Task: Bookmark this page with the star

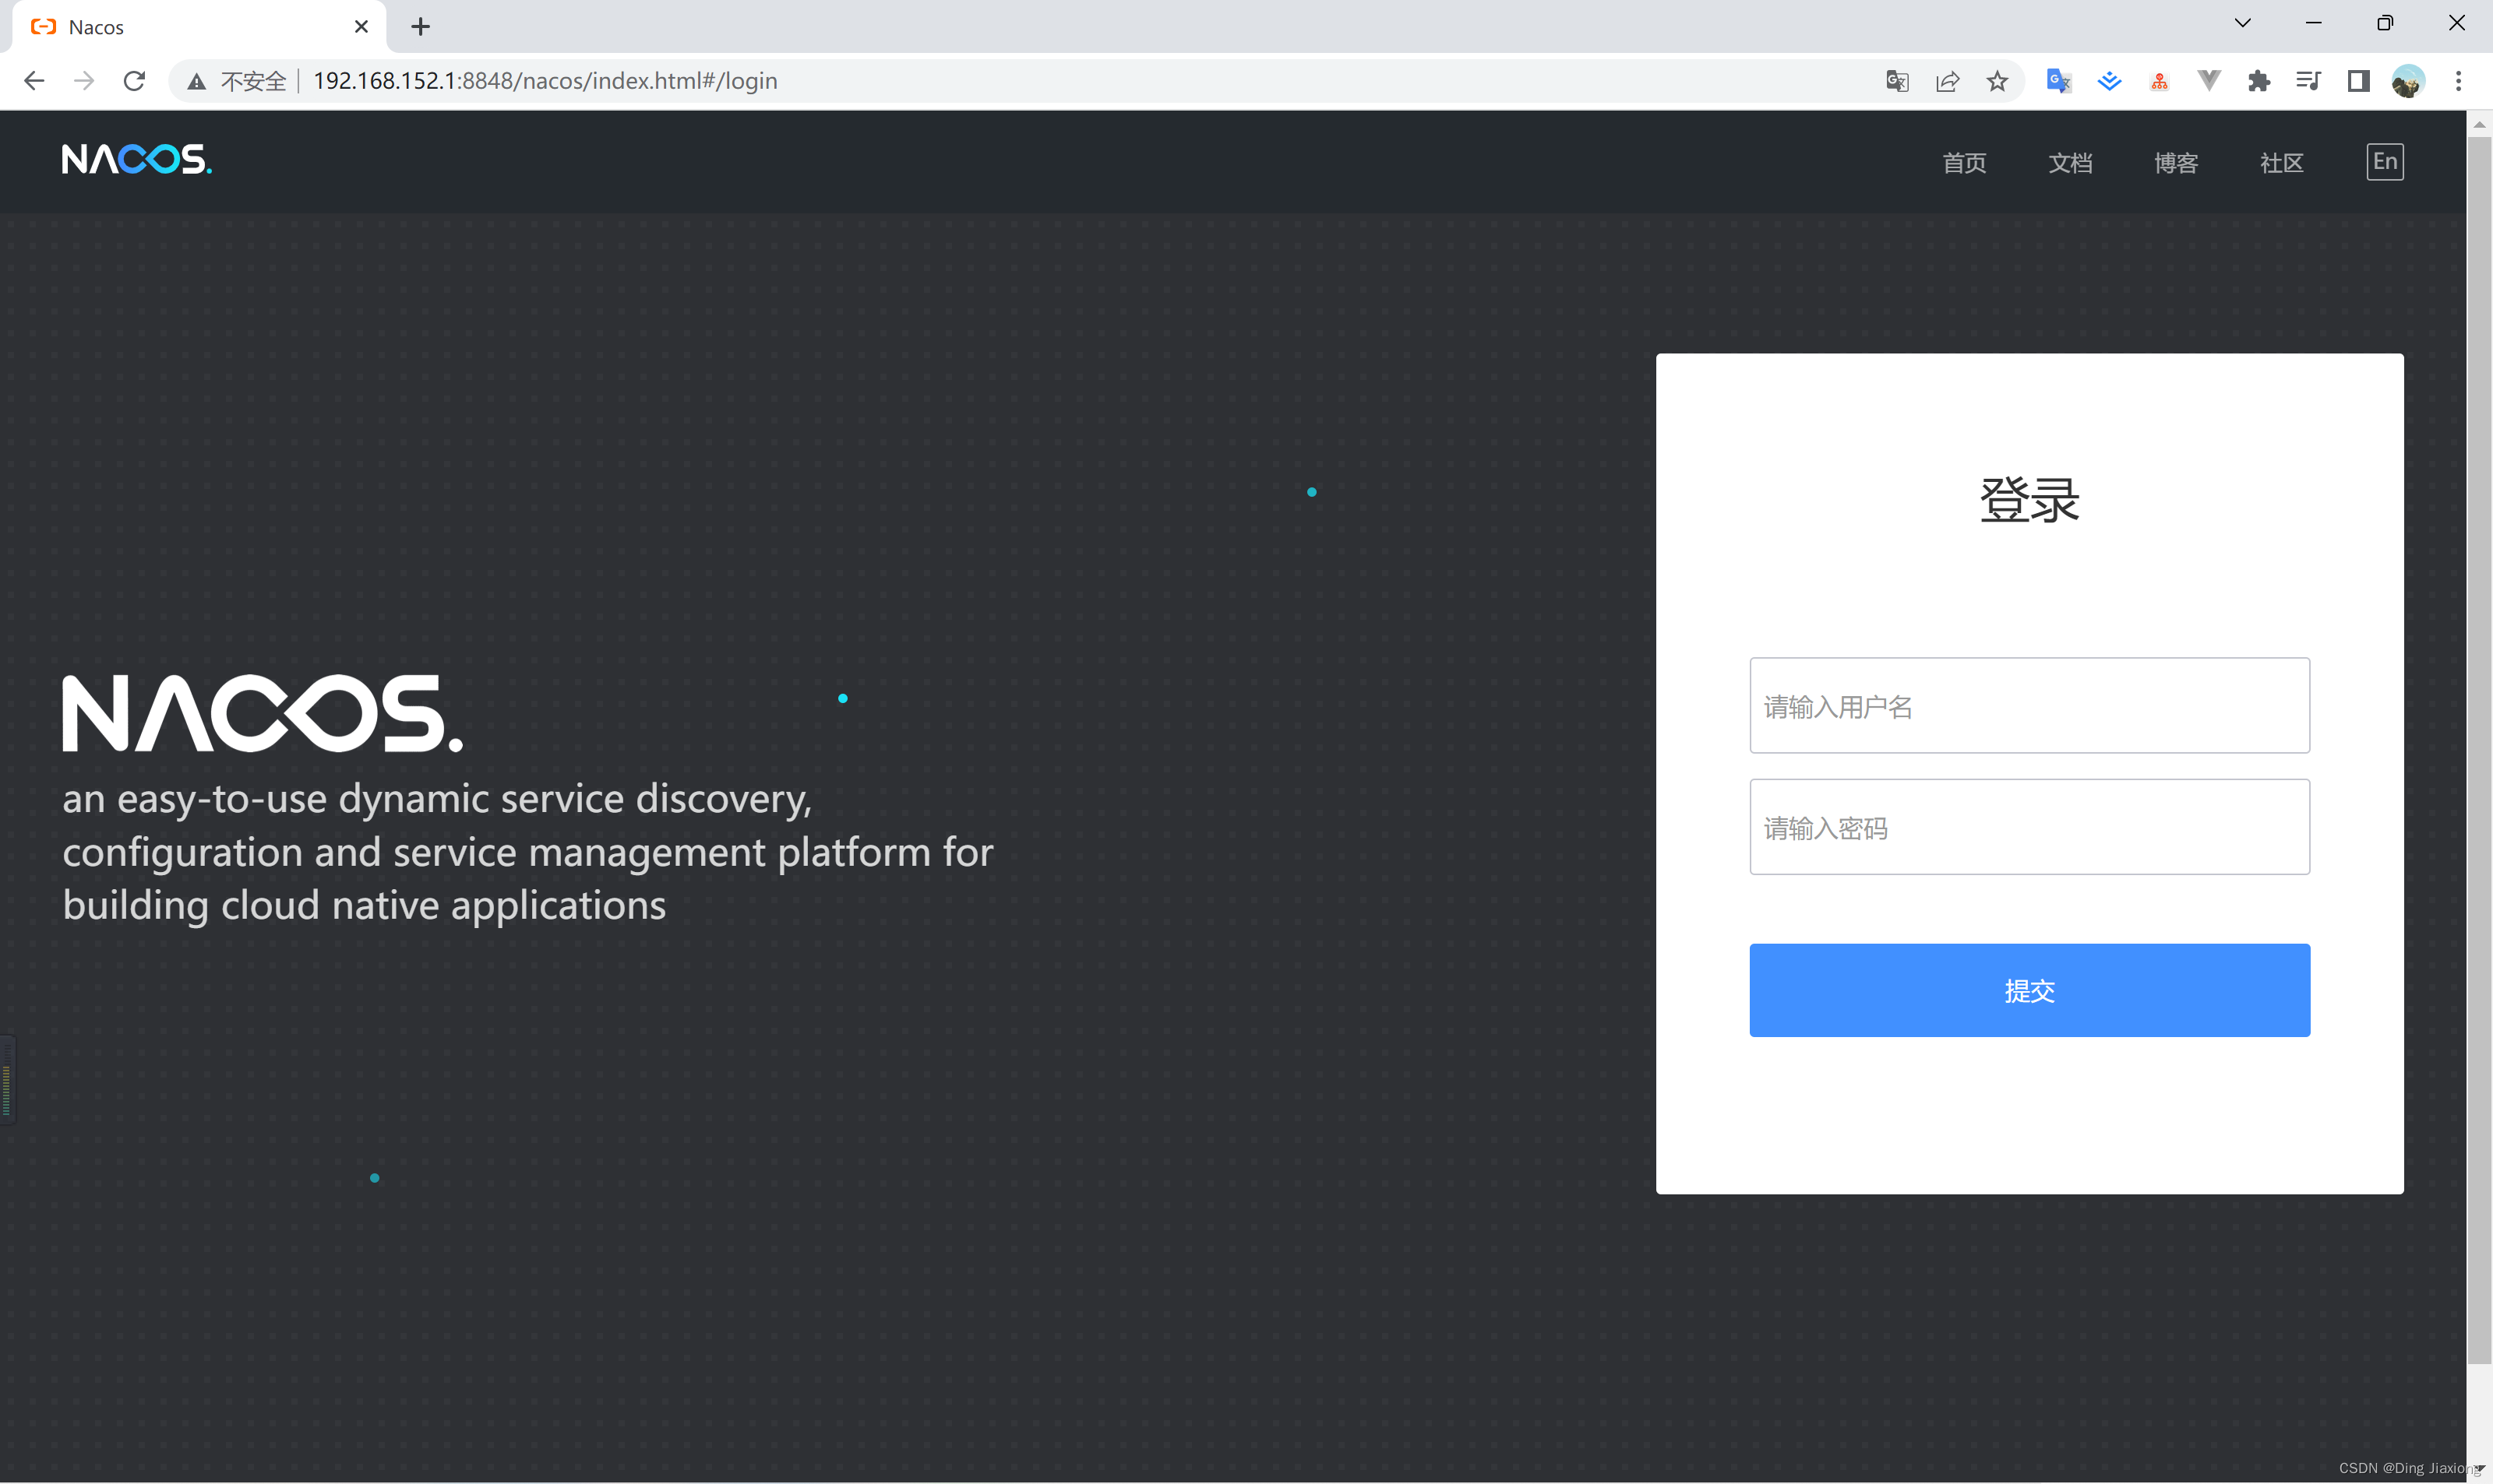Action: 1997,81
